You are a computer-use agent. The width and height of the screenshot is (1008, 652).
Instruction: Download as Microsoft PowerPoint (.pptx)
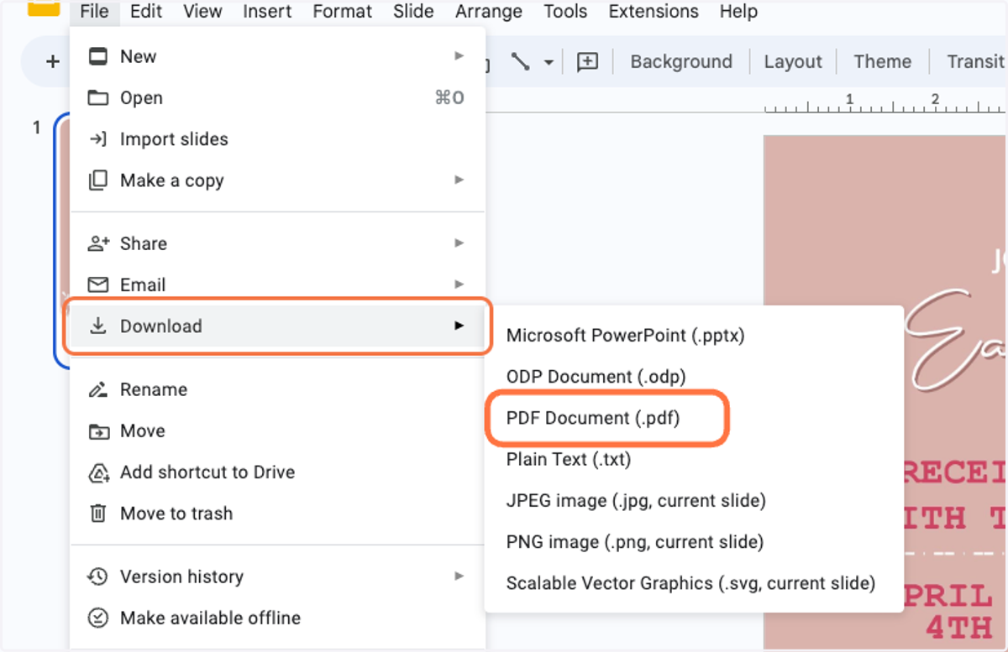[x=694, y=336]
